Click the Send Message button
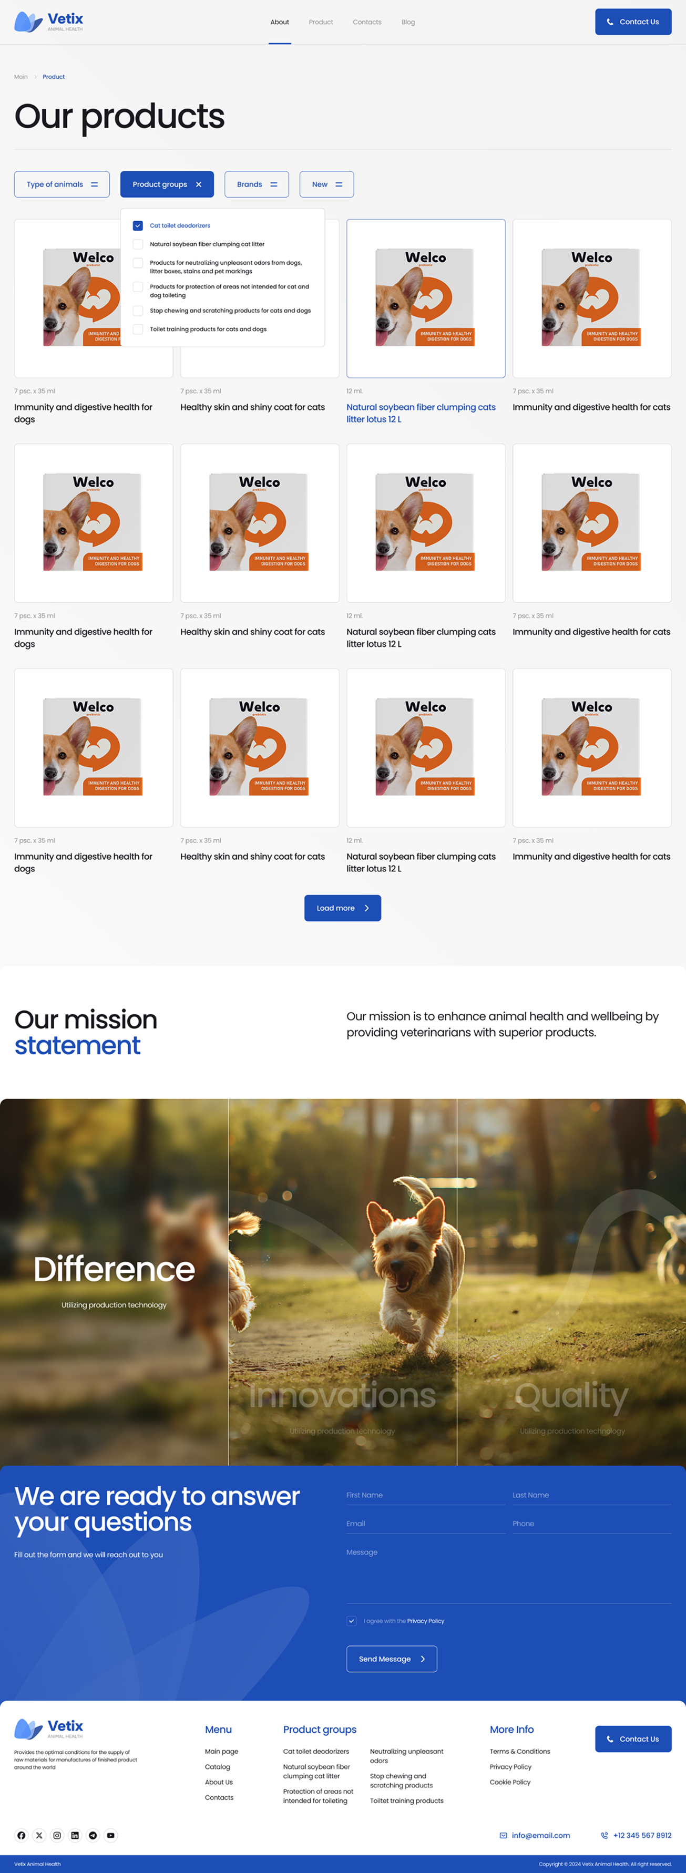 tap(392, 1659)
